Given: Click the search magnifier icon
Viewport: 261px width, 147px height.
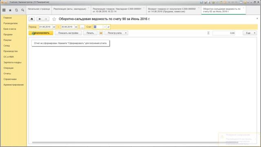Looking at the screenshot, I should (x=23, y=10).
